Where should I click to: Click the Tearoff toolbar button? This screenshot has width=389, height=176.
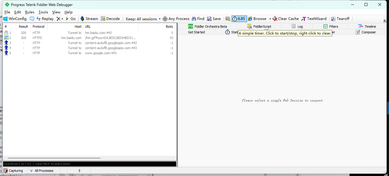[x=340, y=19]
